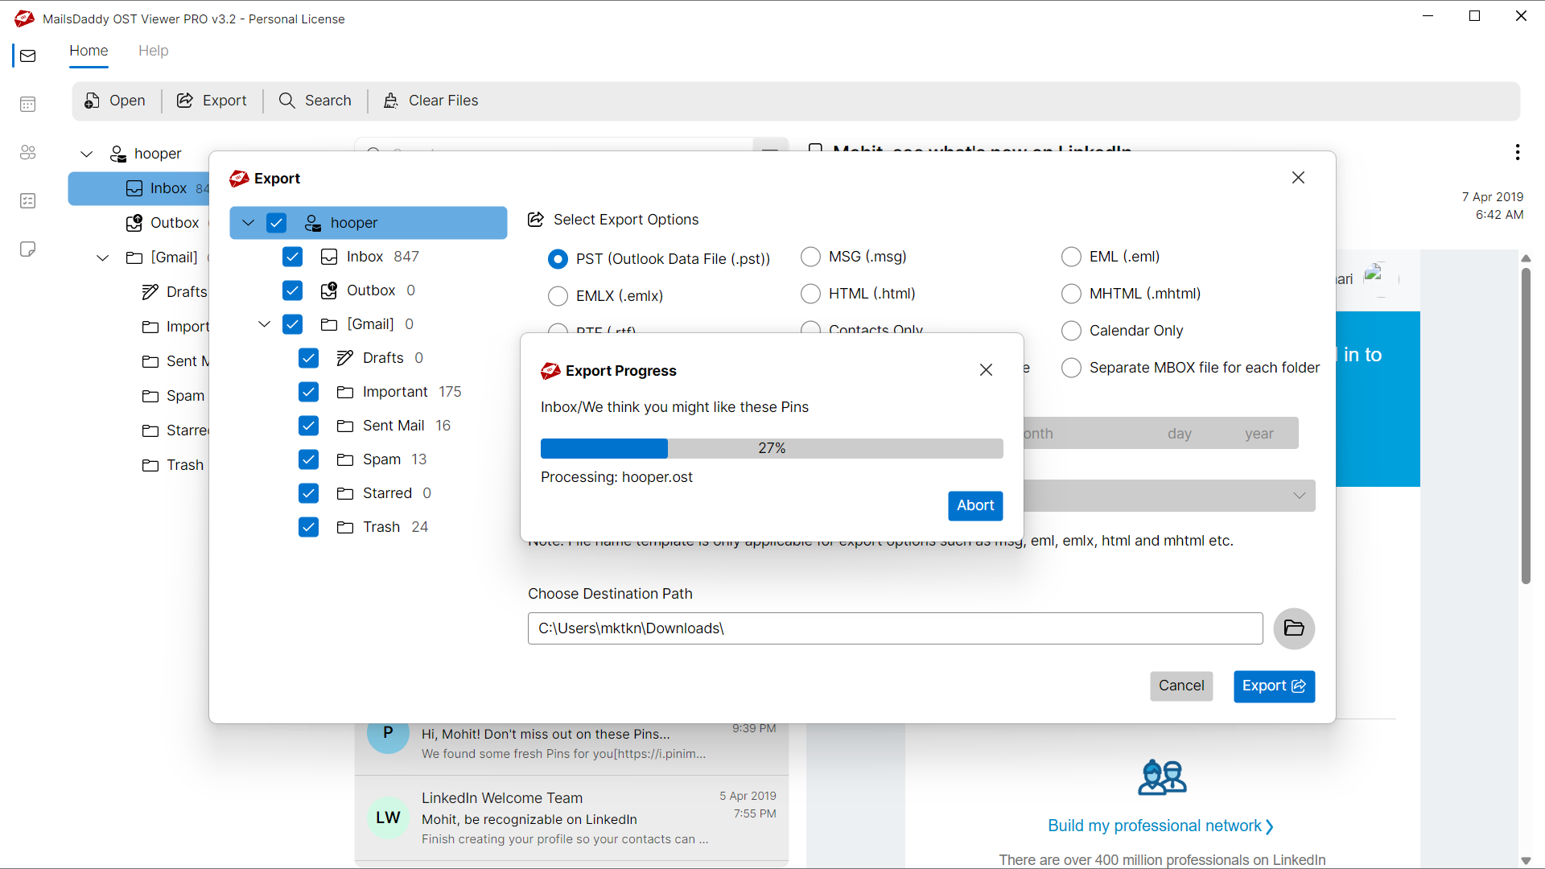Click the Important folder icon in export tree
This screenshot has width=1545, height=869.
[x=345, y=392]
